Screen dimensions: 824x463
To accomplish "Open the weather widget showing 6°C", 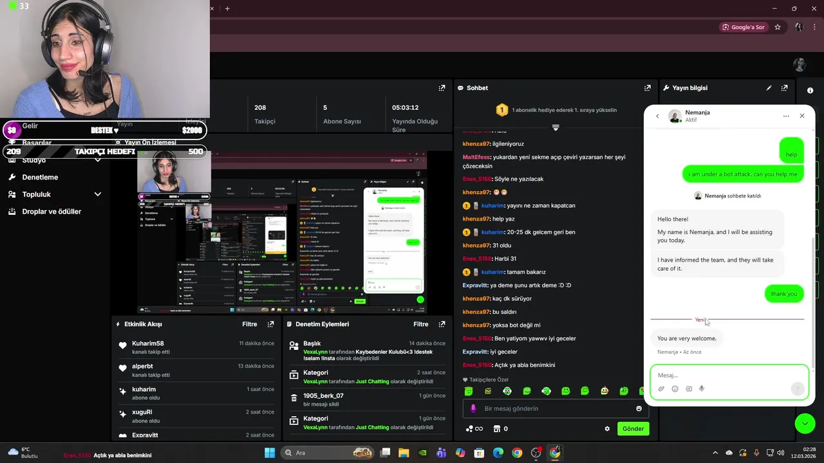I will tap(23, 453).
